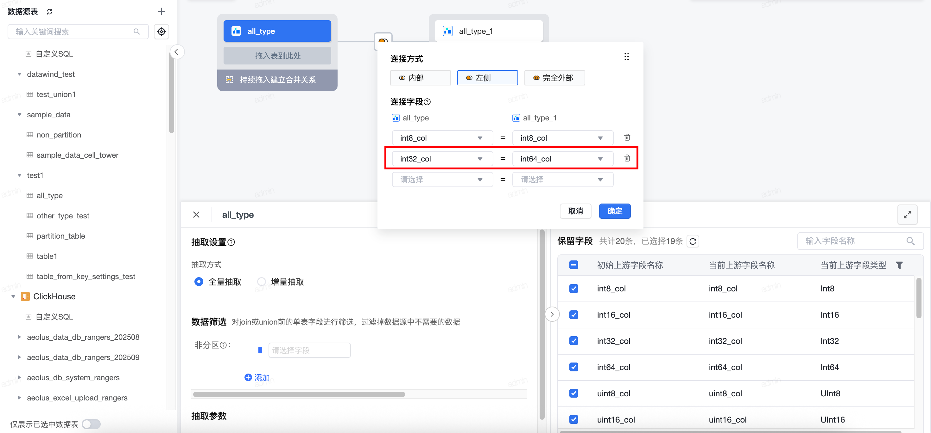Expand the field panel to fullscreen

coord(907,215)
